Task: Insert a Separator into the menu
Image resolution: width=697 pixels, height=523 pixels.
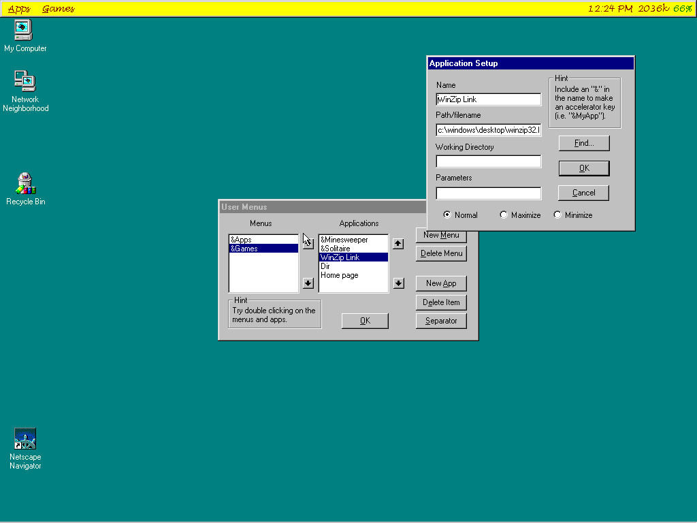Action: [x=441, y=320]
